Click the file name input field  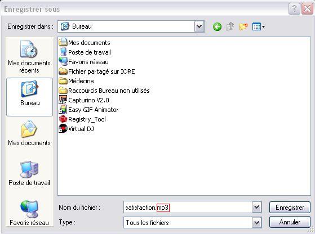click(188, 207)
